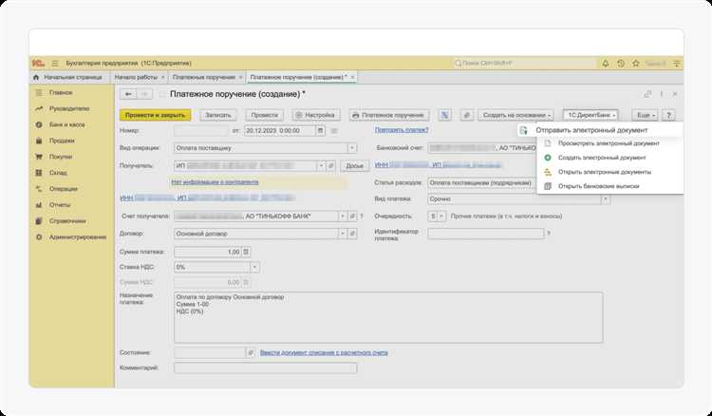The width and height of the screenshot is (712, 416).
Task: Go back with the left arrow button
Action: (128, 94)
